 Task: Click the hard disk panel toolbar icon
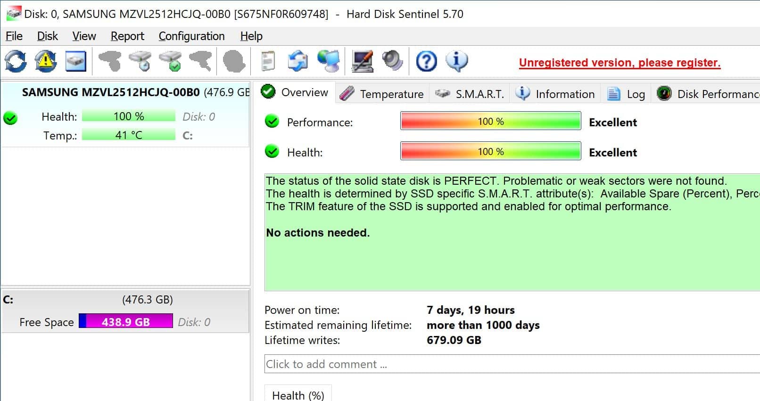[x=75, y=61]
